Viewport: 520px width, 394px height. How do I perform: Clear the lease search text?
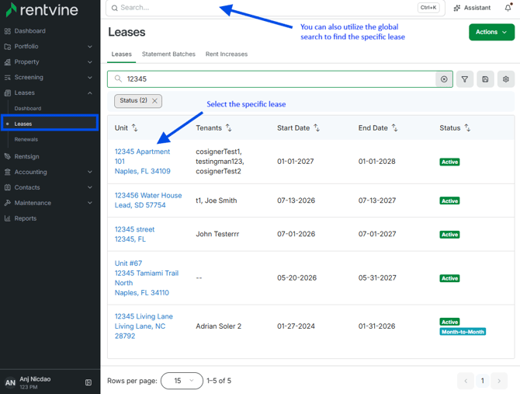click(444, 79)
